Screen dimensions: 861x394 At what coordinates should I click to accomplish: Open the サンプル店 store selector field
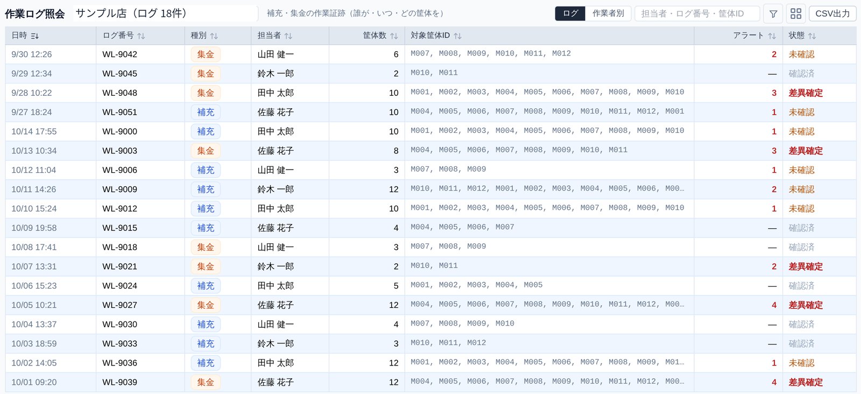pyautogui.click(x=165, y=13)
